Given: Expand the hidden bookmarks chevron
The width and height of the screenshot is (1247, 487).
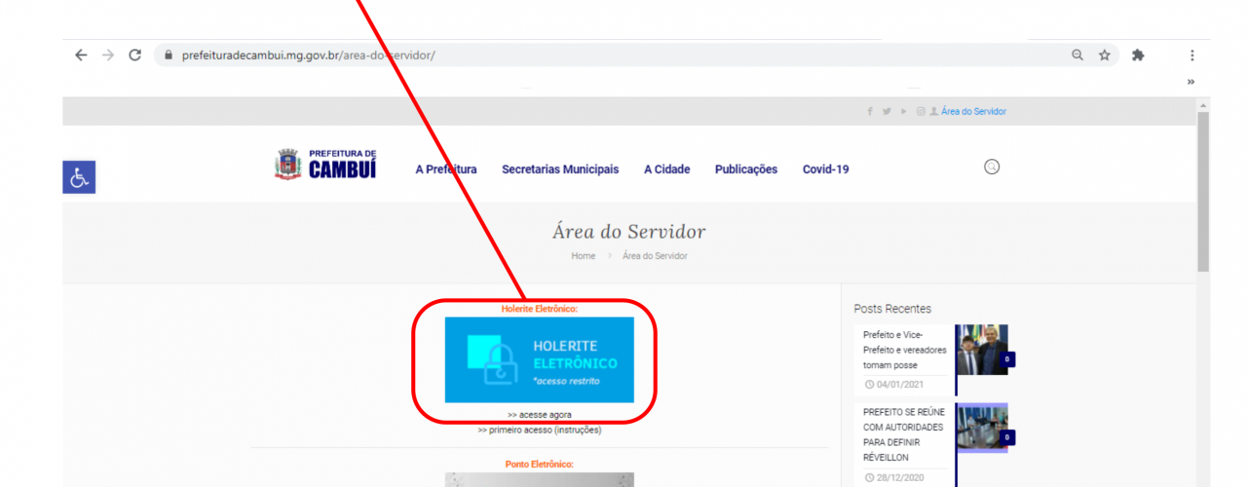Looking at the screenshot, I should tap(1190, 82).
